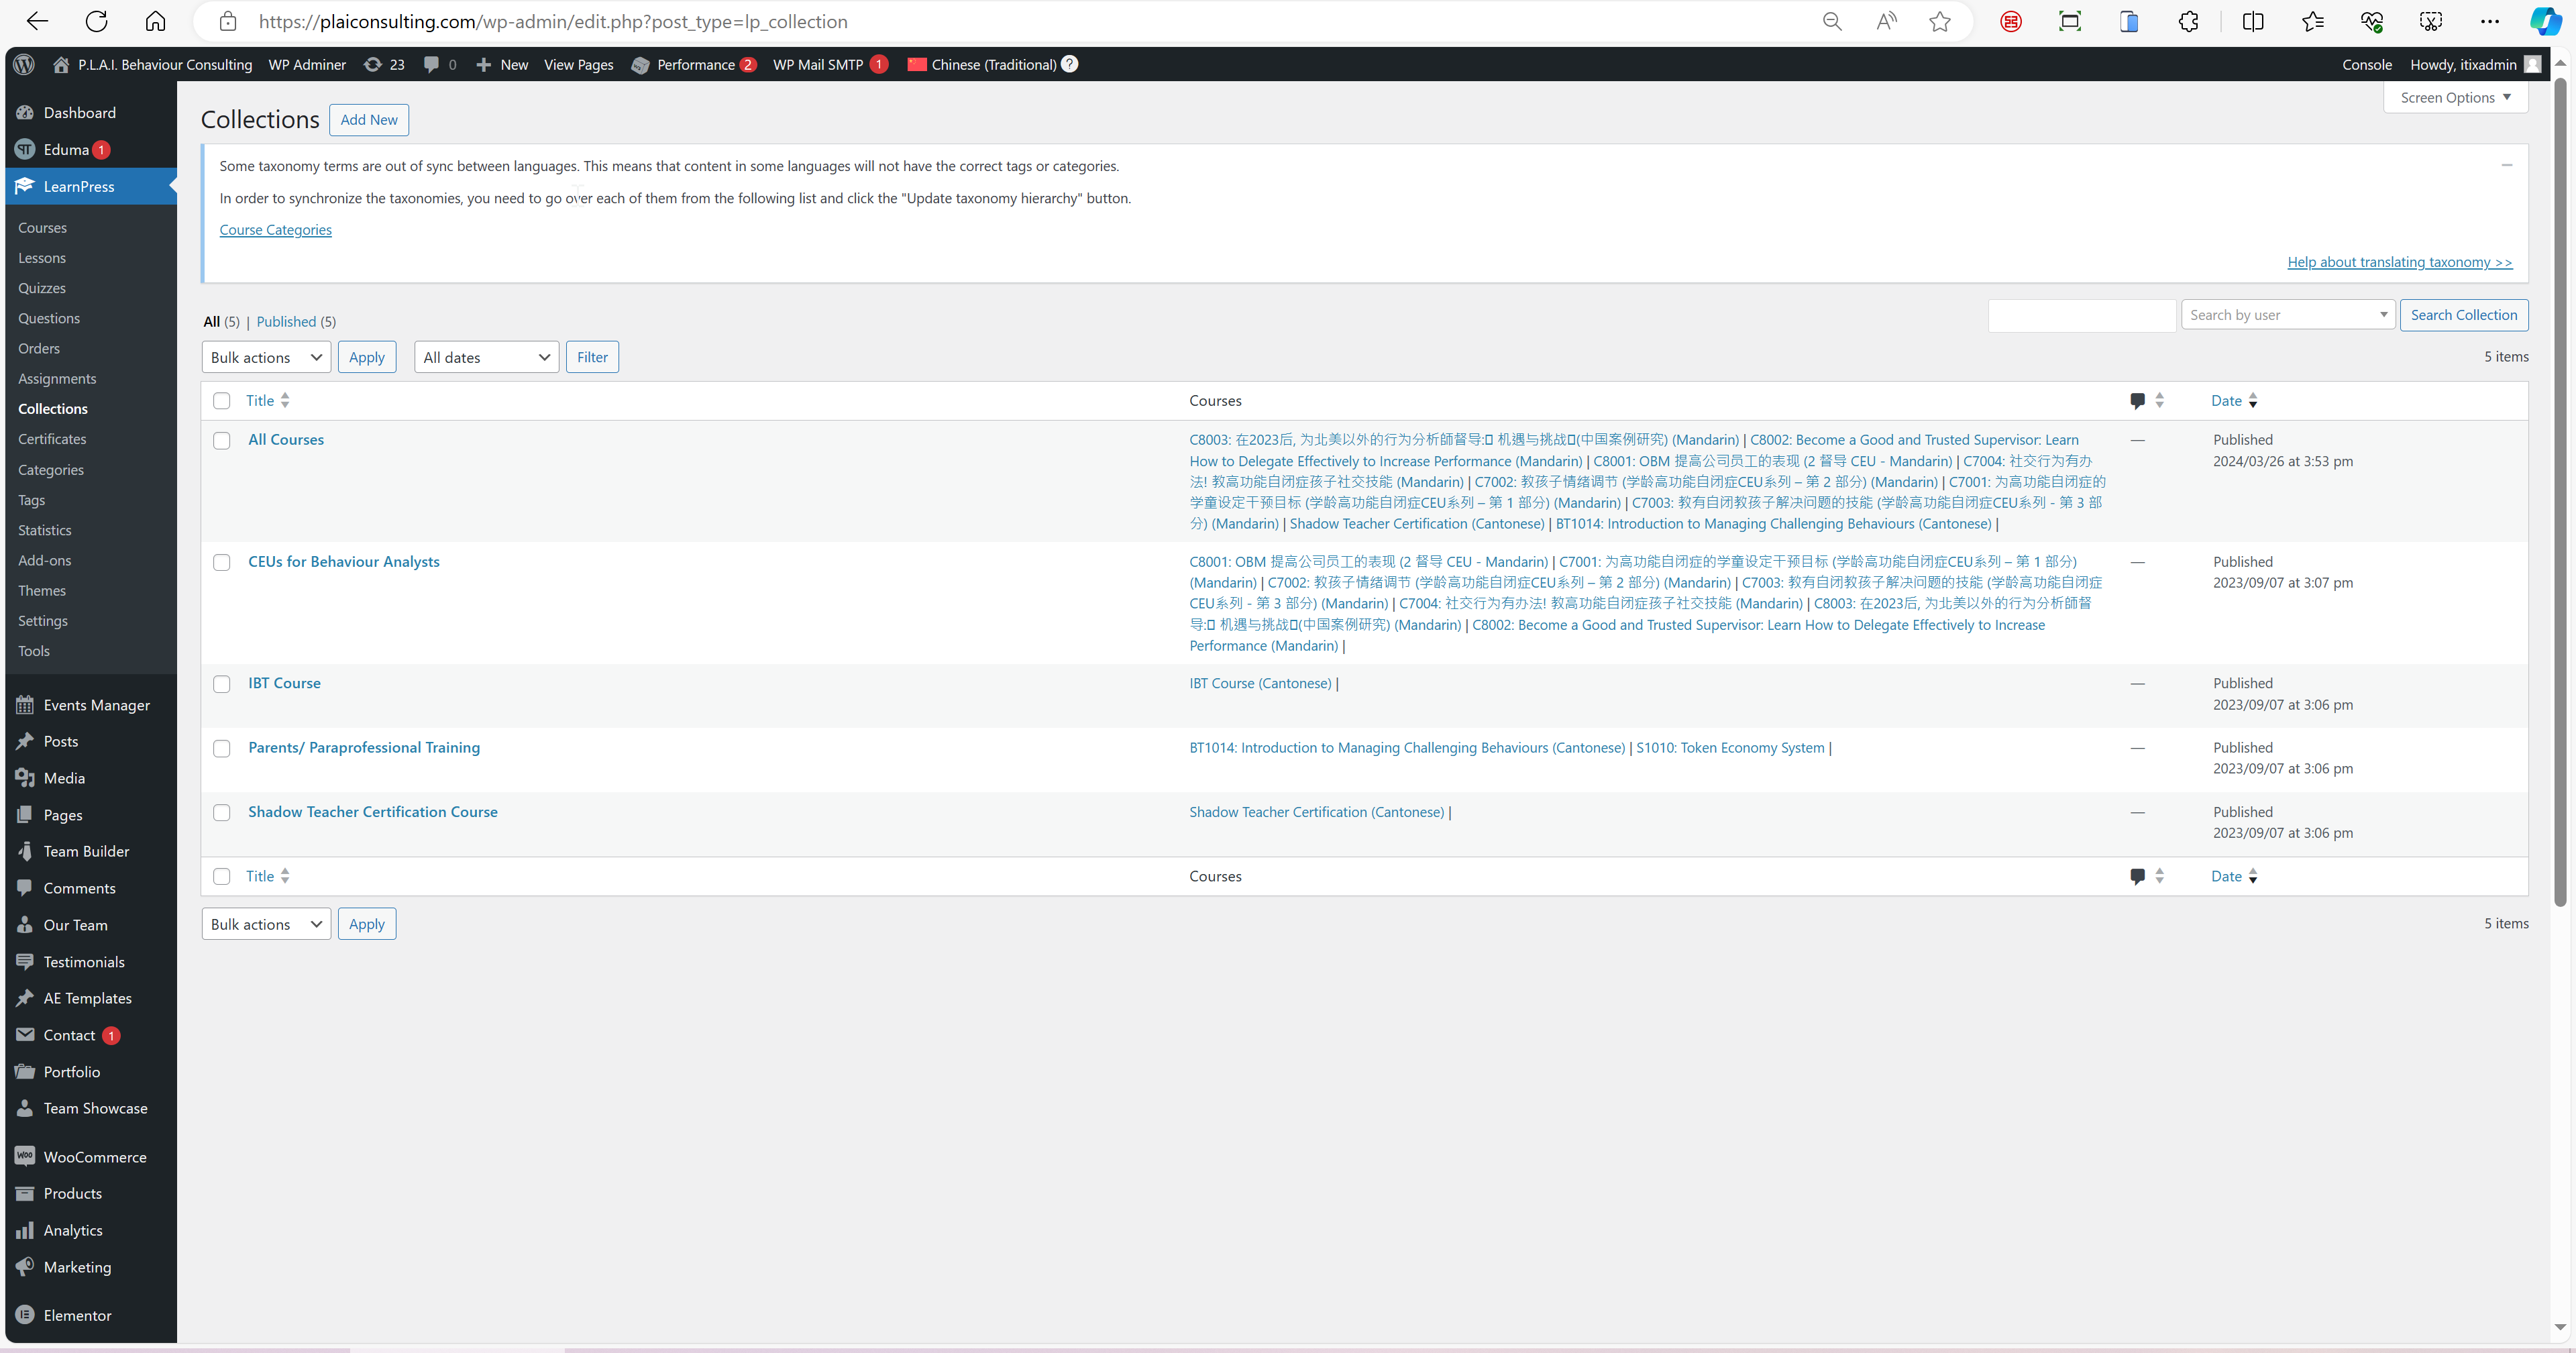Click the browser refresh icon
This screenshot has width=2576, height=1353.
pos(96,21)
